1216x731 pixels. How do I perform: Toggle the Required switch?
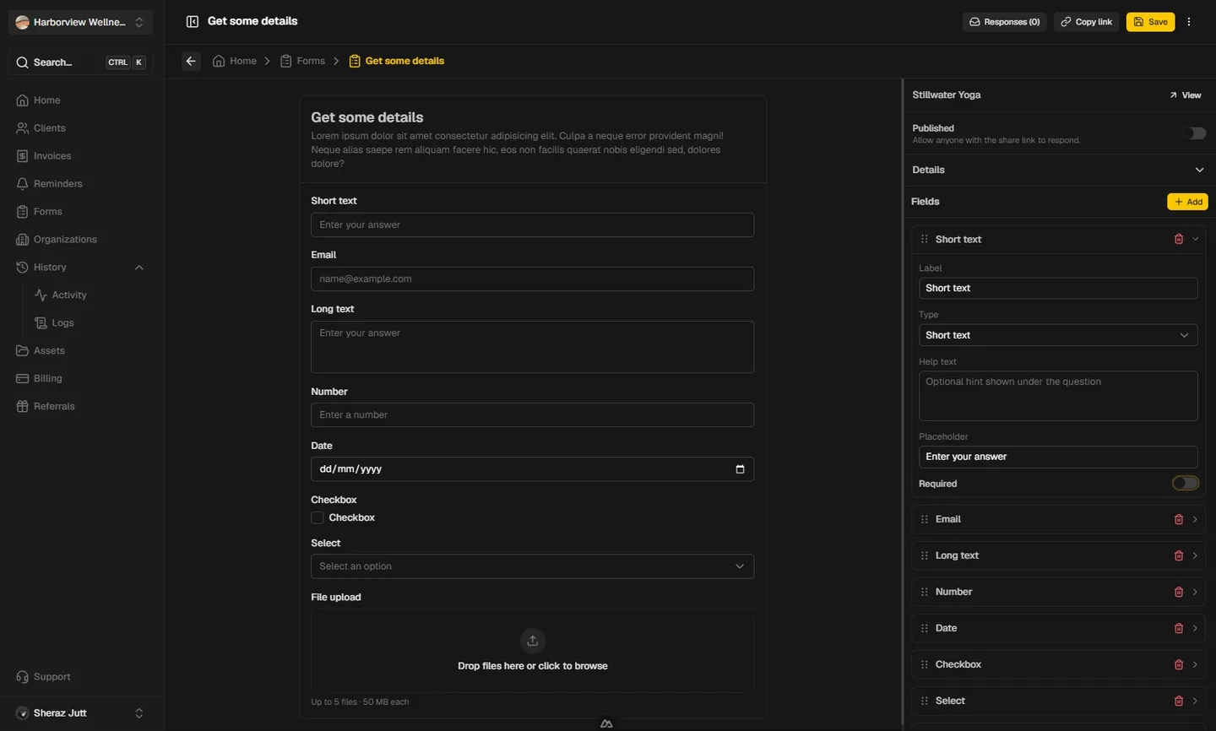coord(1186,484)
